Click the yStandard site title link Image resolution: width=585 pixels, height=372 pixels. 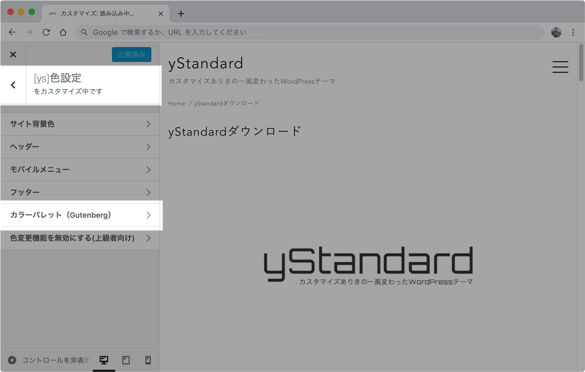click(x=205, y=64)
